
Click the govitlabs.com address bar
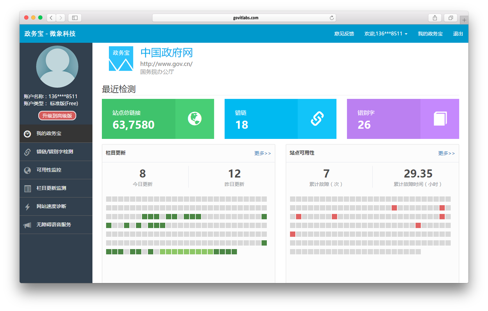244,17
